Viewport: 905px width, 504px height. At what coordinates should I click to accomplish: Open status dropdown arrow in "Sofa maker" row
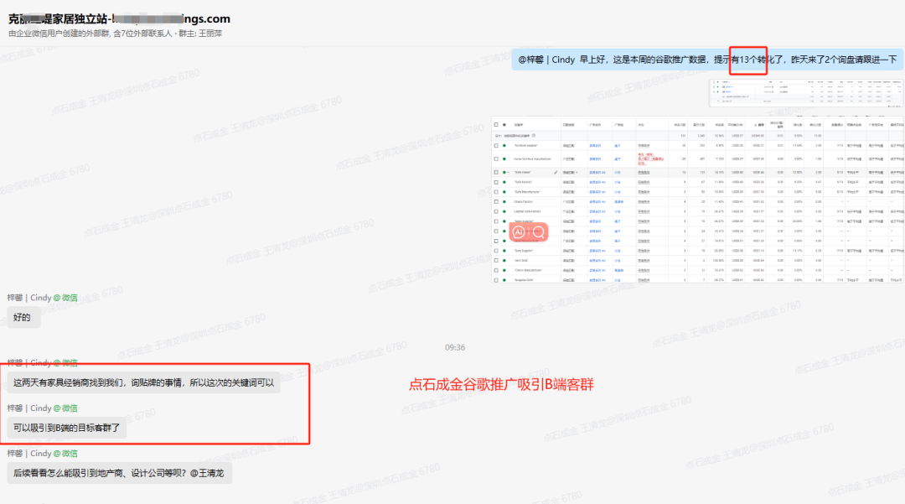point(509,172)
